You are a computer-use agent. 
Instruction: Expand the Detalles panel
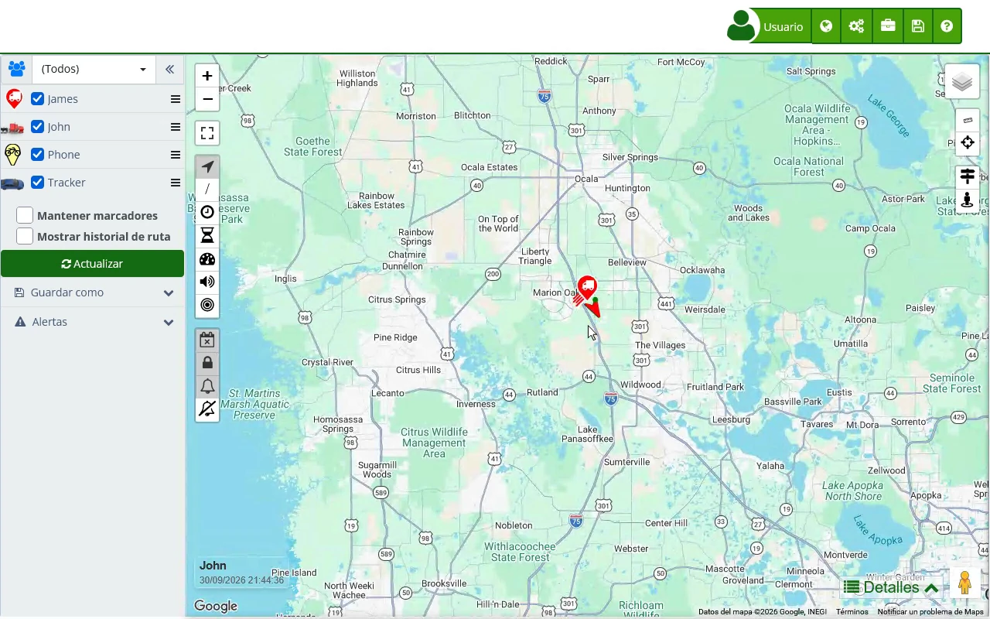[891, 587]
